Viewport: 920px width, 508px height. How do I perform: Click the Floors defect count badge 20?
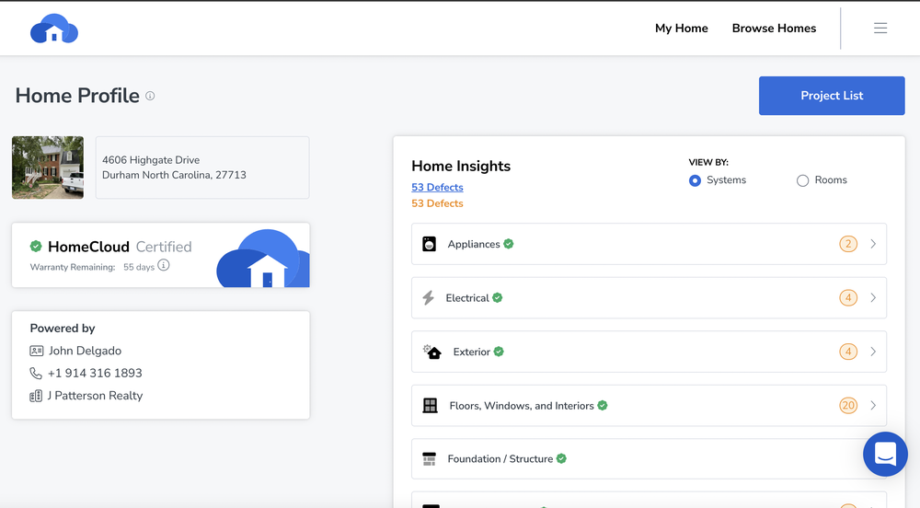[848, 405]
